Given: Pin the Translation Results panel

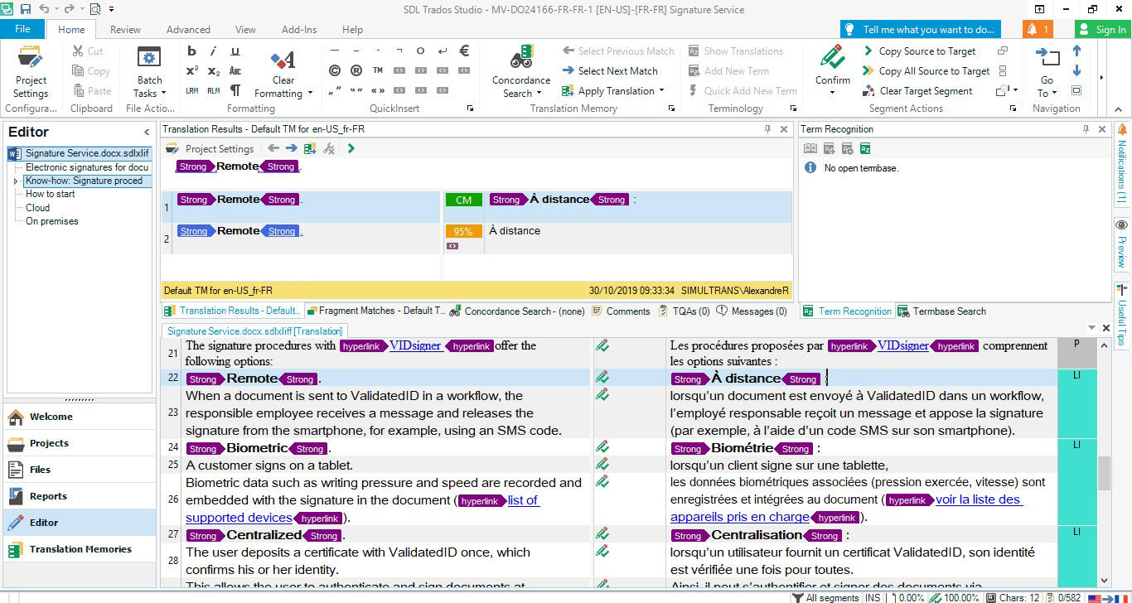Looking at the screenshot, I should coord(768,129).
